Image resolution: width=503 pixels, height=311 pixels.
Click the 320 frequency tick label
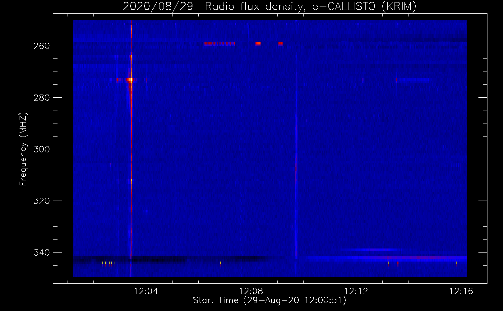42,201
